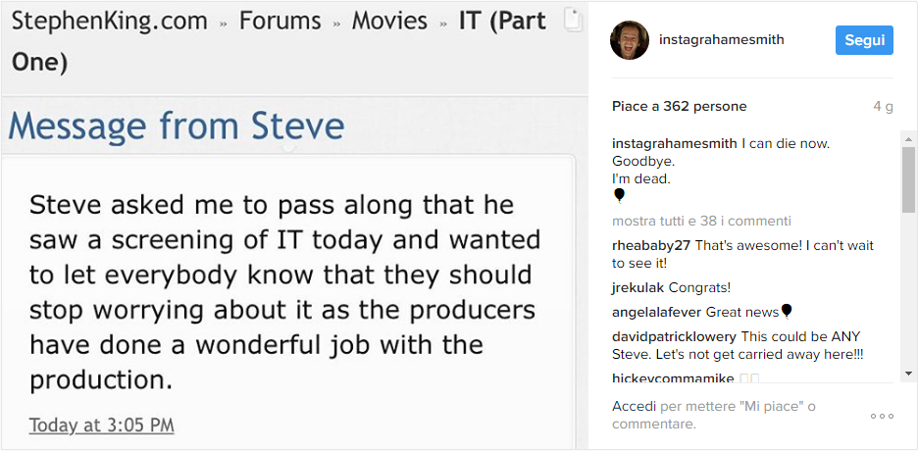Open rheababy27 commenter profile

tap(651, 246)
